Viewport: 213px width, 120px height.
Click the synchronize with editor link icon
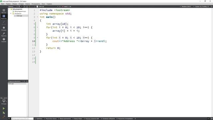point(22,7)
